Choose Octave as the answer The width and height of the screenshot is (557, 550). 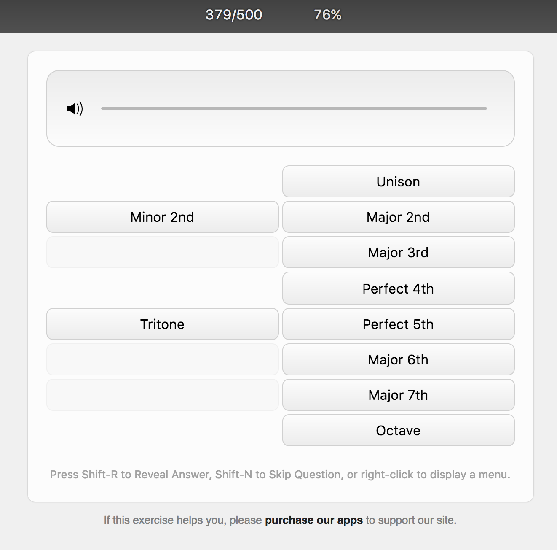coord(398,430)
